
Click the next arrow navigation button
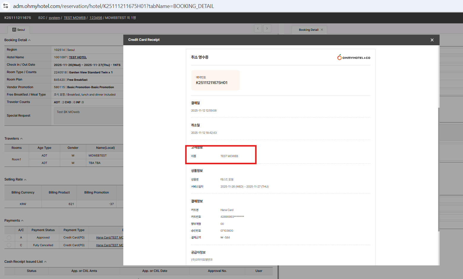(x=267, y=28)
